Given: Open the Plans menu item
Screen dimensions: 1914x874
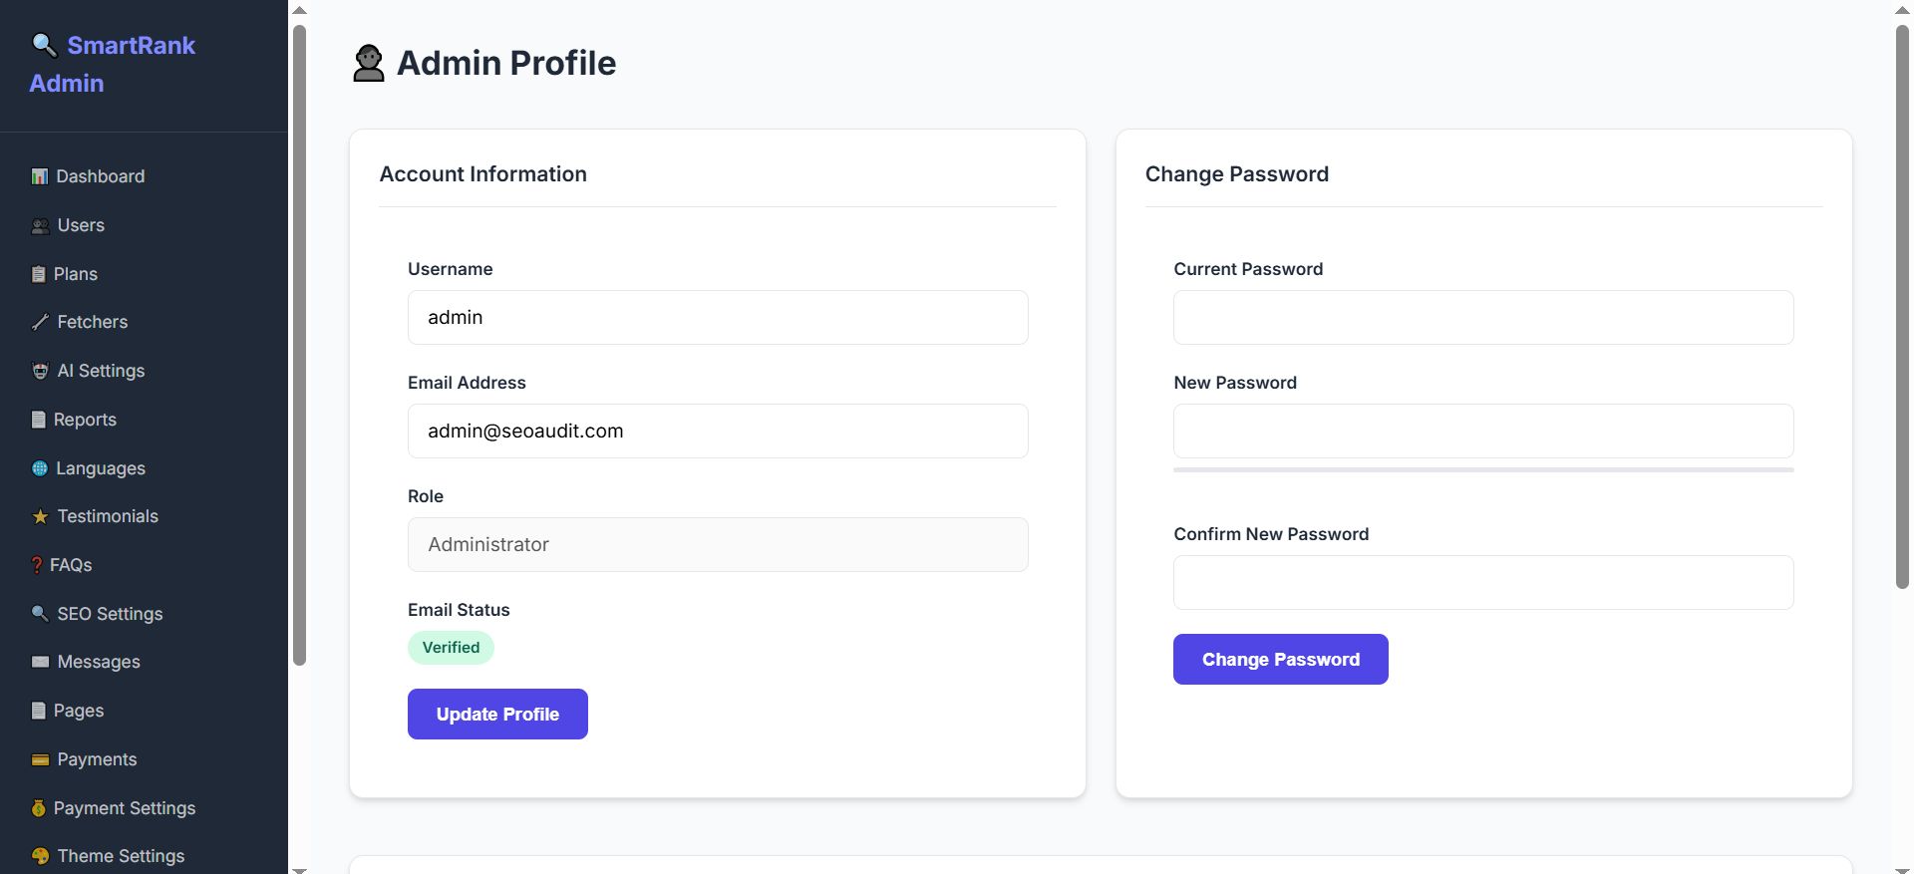Looking at the screenshot, I should 75,274.
